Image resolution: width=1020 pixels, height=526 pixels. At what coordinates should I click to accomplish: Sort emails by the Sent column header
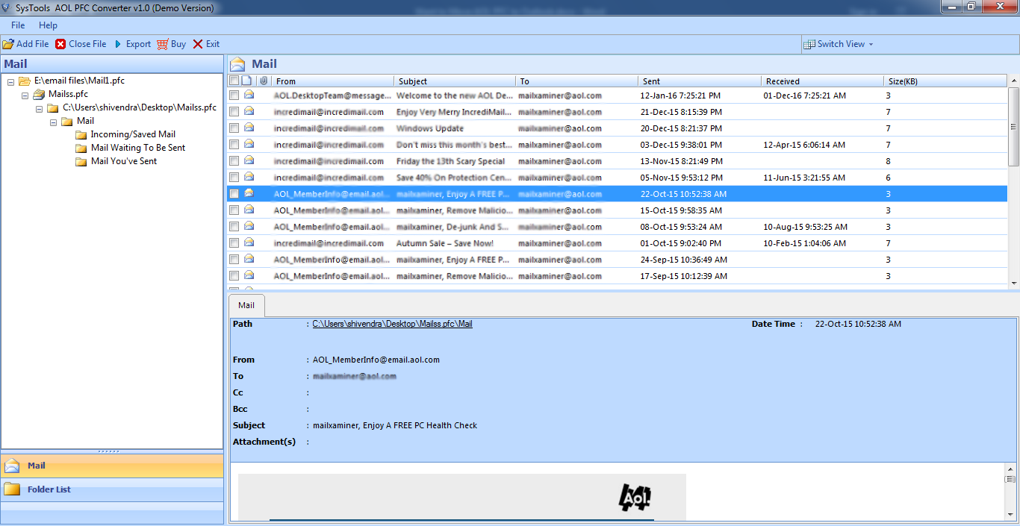[700, 81]
